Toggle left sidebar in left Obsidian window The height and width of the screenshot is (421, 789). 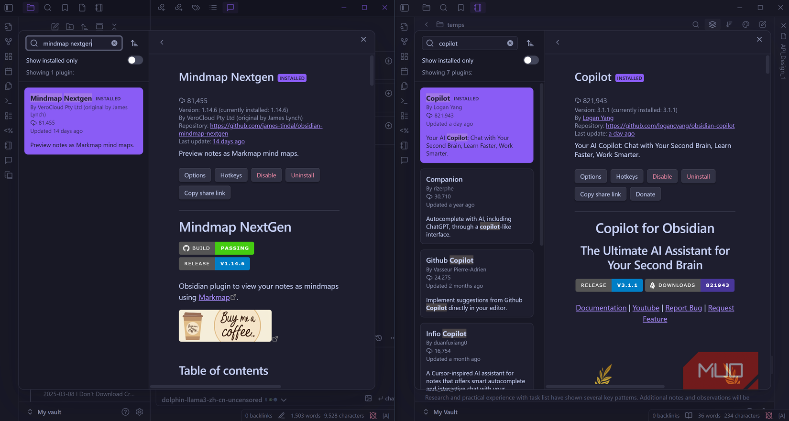pyautogui.click(x=9, y=8)
